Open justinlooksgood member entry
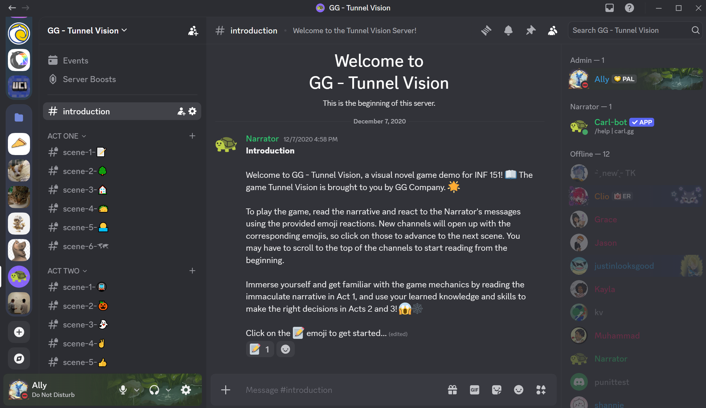 pos(636,266)
